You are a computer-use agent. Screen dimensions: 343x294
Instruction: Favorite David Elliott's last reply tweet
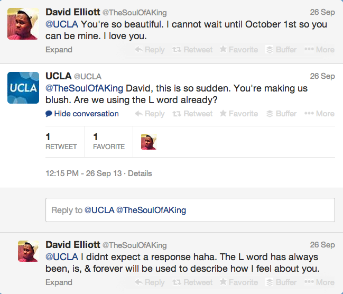[x=238, y=282]
